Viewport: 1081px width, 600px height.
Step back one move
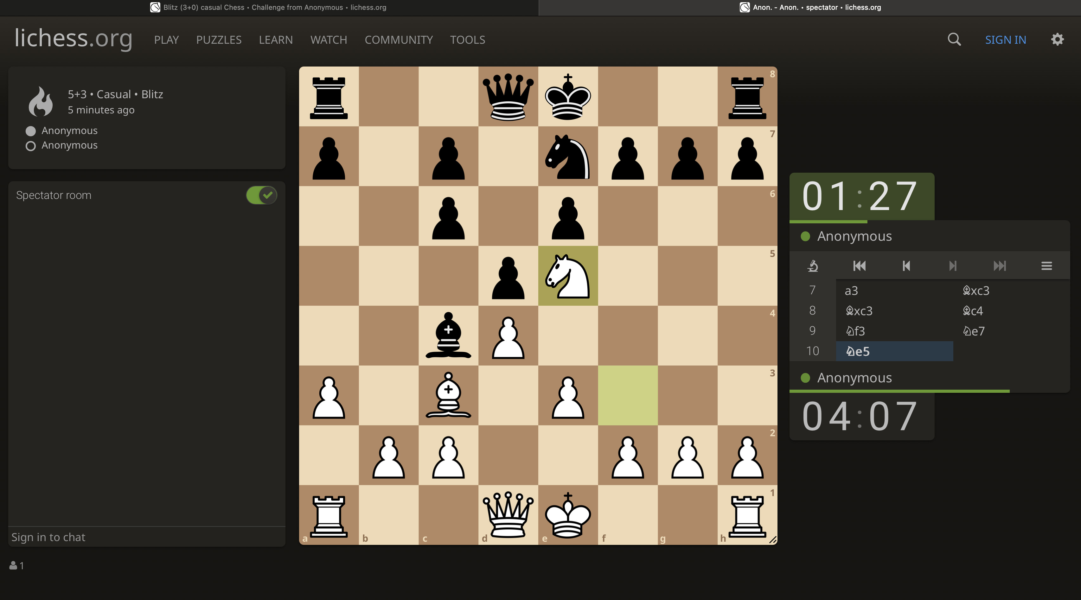point(906,265)
